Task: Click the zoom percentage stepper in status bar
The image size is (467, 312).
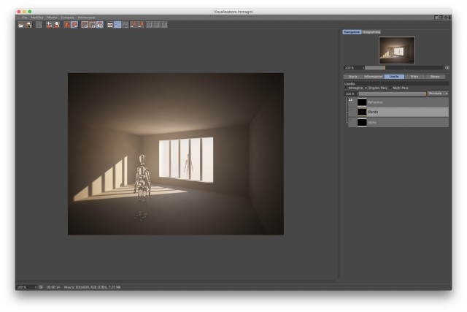Action: tap(36, 287)
